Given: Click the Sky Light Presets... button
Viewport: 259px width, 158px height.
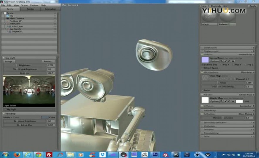Looking at the screenshot, I should click(48, 61).
